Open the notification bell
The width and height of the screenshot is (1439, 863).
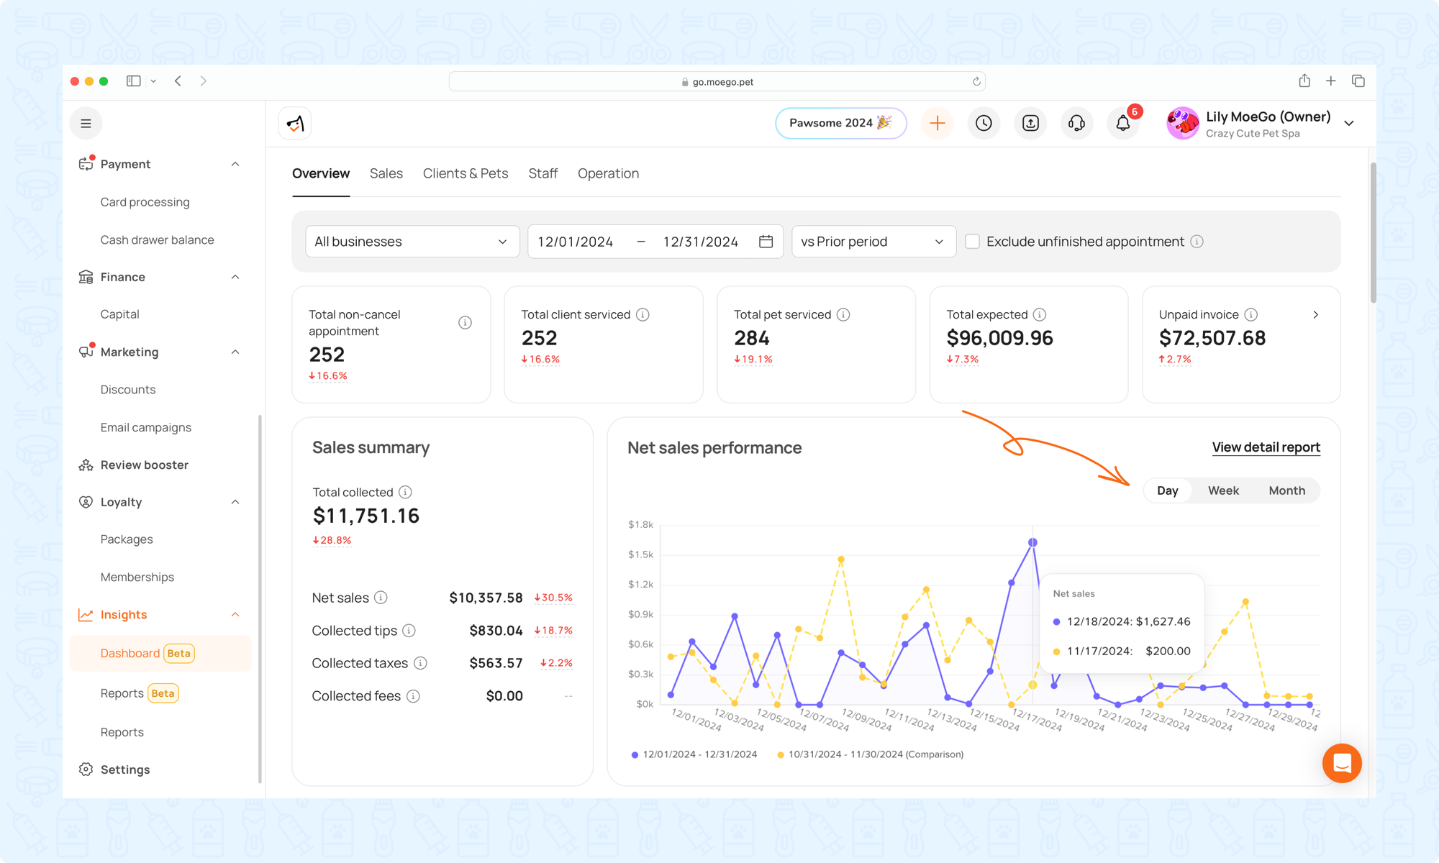click(x=1122, y=123)
